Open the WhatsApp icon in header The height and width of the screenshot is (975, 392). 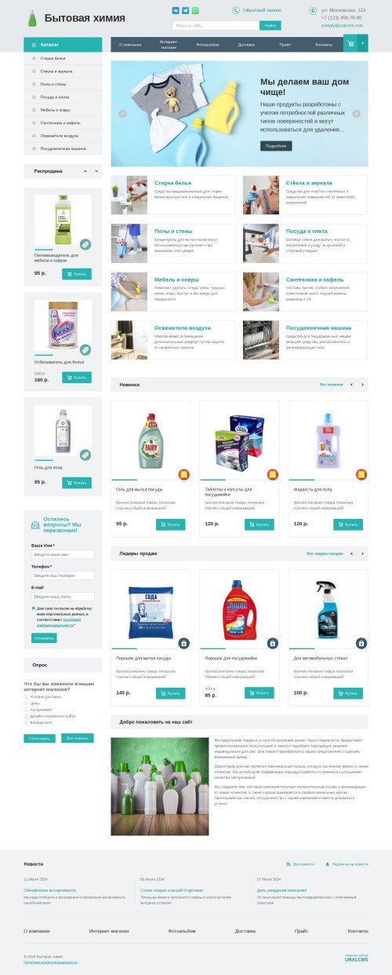click(x=195, y=11)
